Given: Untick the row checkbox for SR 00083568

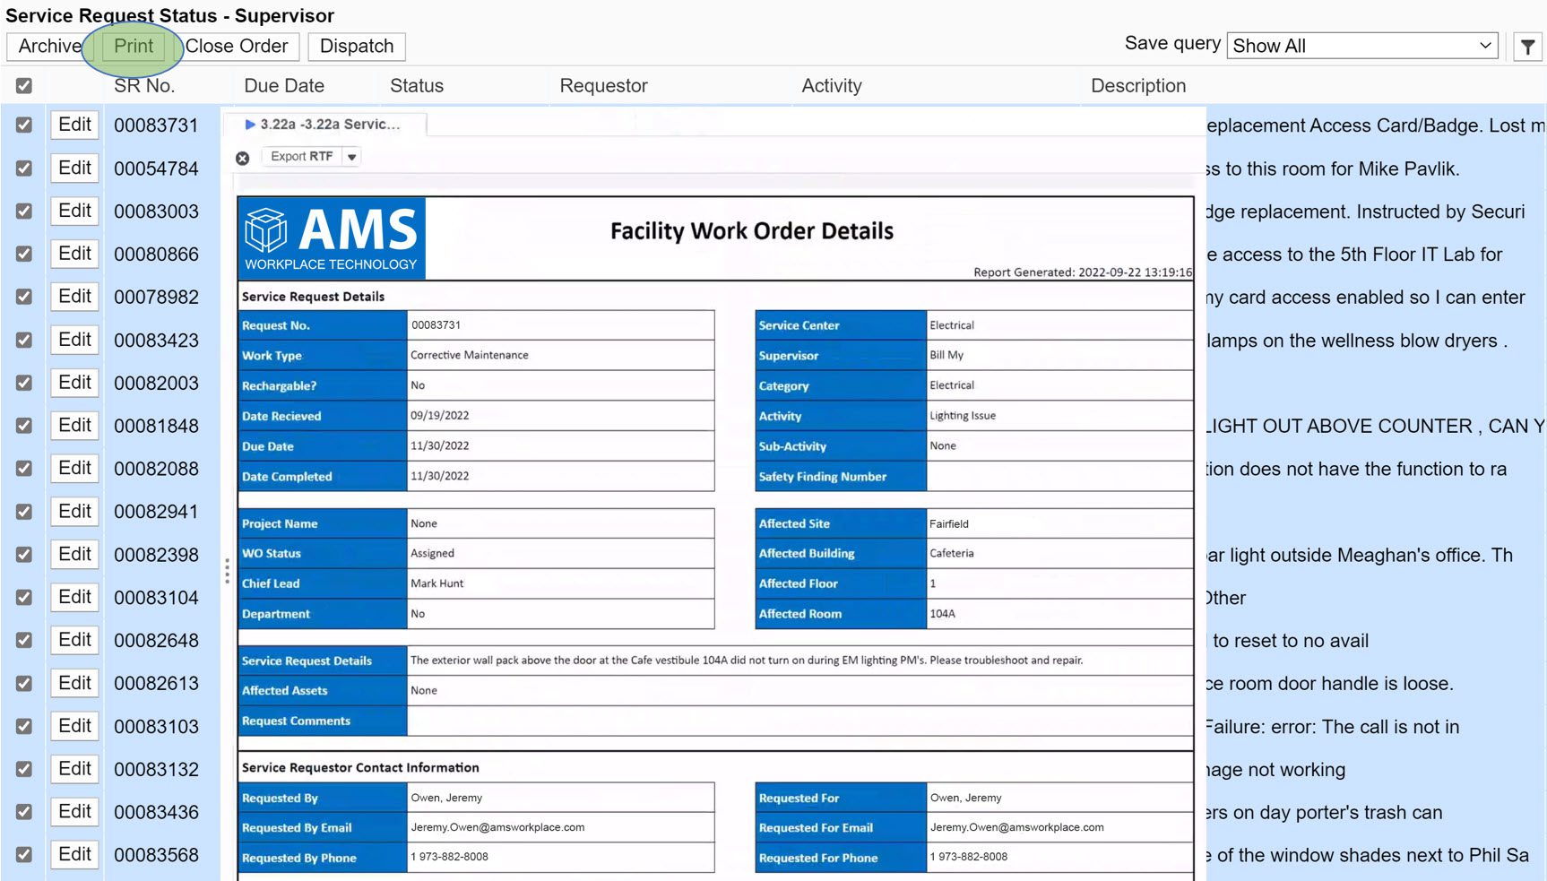Looking at the screenshot, I should coord(24,855).
